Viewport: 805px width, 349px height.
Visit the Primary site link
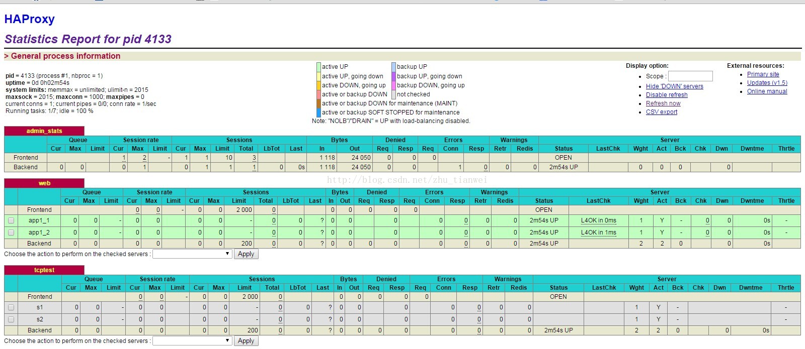tap(763, 74)
